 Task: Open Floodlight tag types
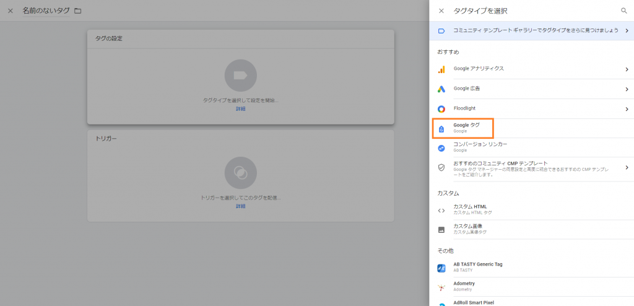(531, 109)
